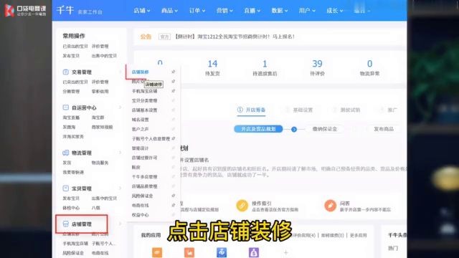The width and height of the screenshot is (459, 258).
Task: Select 千牛多店管理 in the flyout menu
Action: [145, 177]
